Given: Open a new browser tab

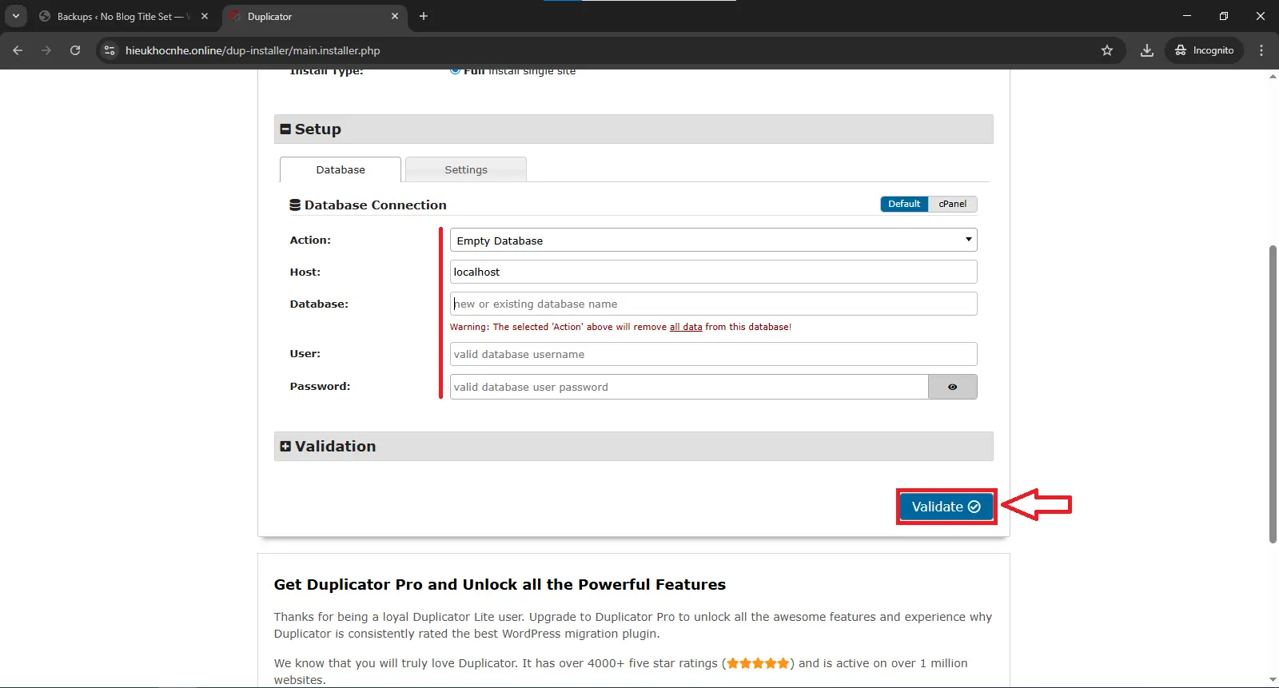Looking at the screenshot, I should 424,16.
